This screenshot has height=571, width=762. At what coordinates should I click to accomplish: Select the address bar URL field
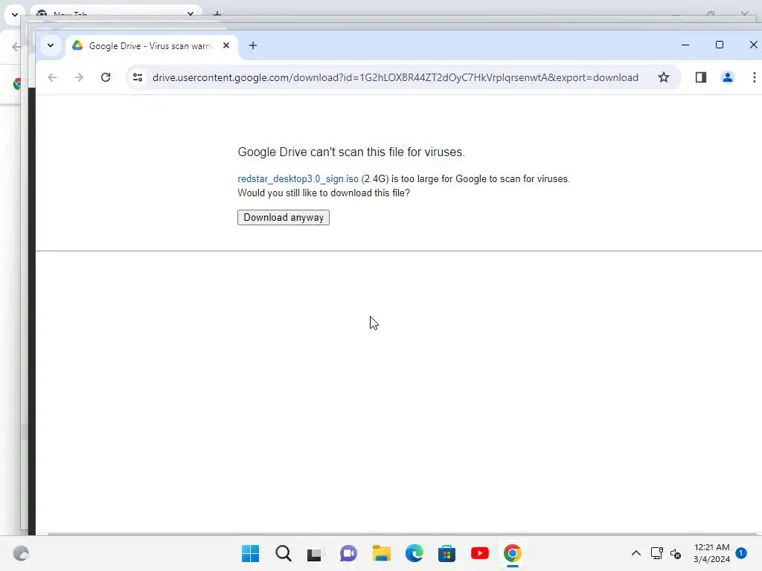pyautogui.click(x=395, y=77)
